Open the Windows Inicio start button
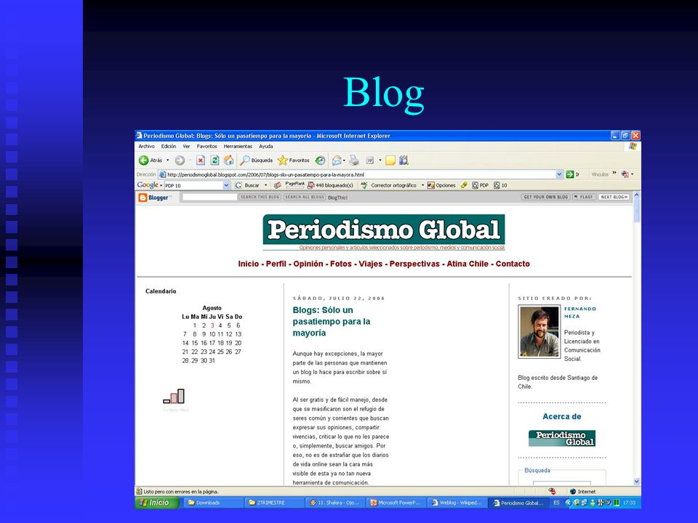This screenshot has width=698, height=523. coord(157,503)
